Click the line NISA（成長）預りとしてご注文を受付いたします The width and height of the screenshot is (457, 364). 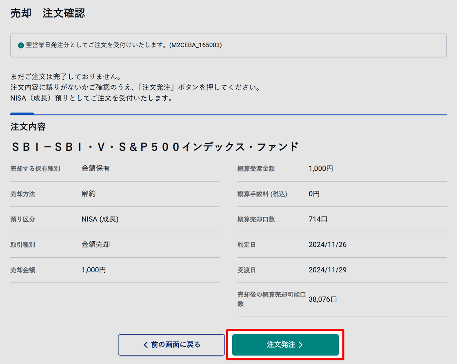pos(92,98)
